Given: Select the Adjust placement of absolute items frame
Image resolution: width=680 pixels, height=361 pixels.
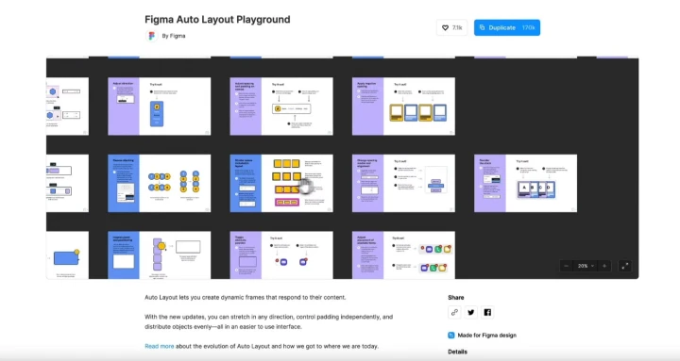Looking at the screenshot, I should point(403,254).
